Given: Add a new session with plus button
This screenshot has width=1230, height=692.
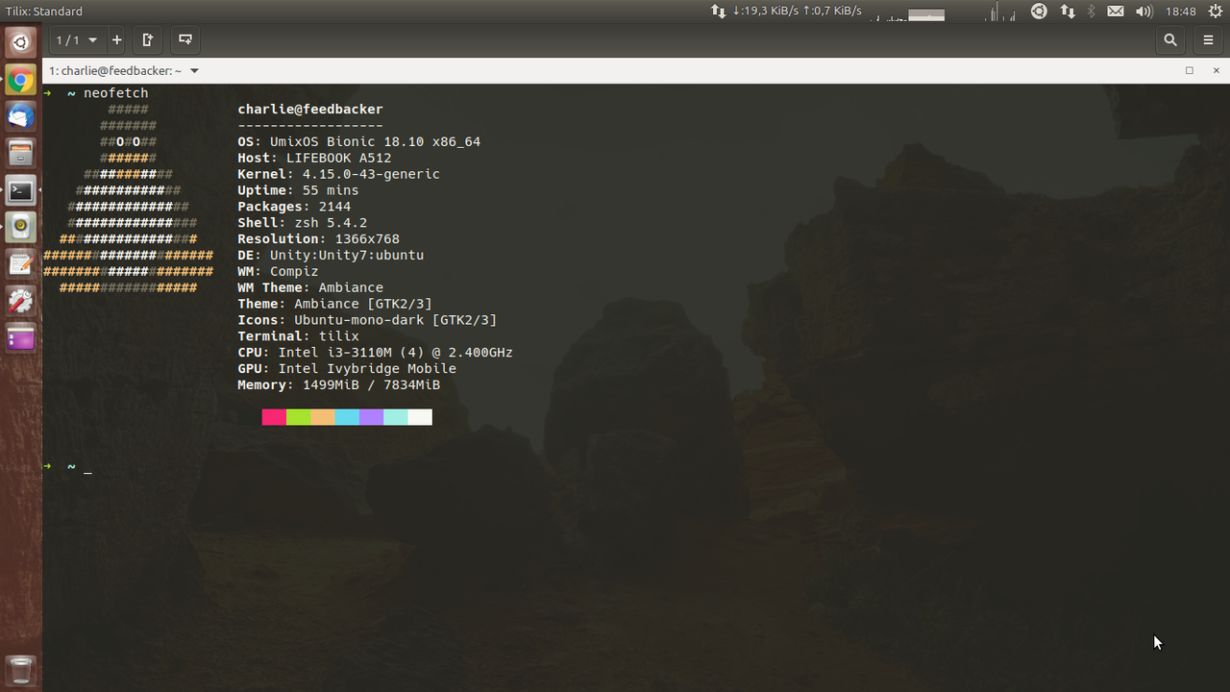Looking at the screenshot, I should point(117,40).
